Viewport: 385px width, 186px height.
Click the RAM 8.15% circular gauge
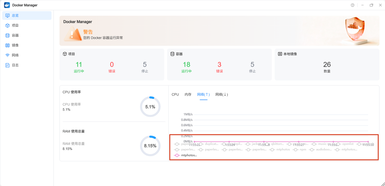click(x=150, y=146)
